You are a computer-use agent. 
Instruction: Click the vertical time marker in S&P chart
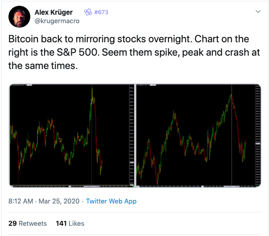coord(232,134)
